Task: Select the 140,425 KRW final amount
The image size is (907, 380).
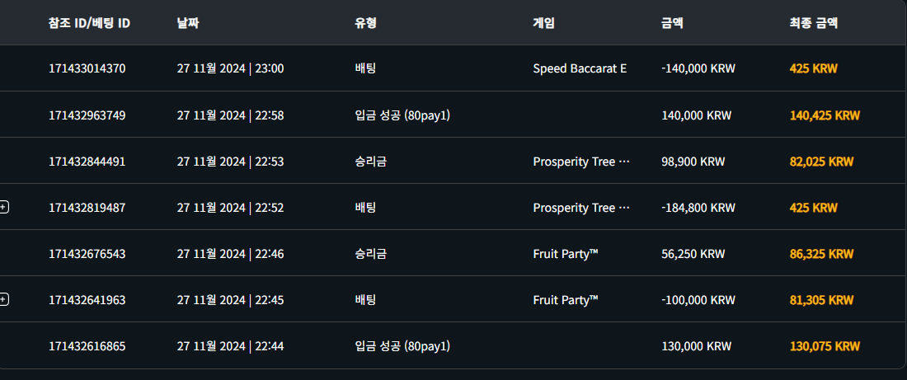Action: click(825, 115)
